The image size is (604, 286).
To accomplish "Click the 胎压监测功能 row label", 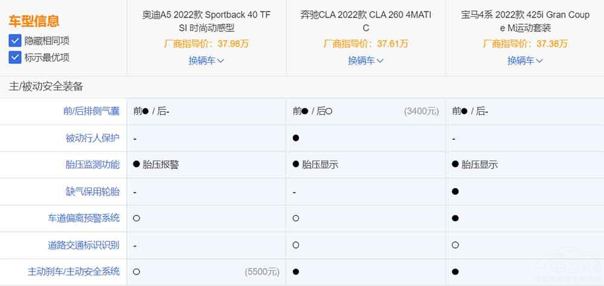I will point(92,164).
